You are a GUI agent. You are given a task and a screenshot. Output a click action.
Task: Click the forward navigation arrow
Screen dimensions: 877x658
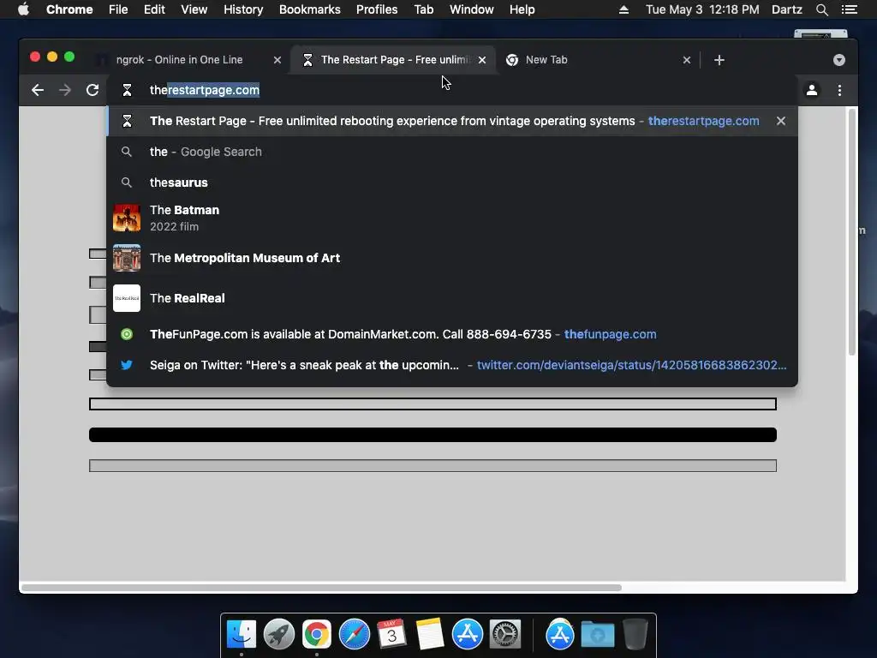pos(65,90)
